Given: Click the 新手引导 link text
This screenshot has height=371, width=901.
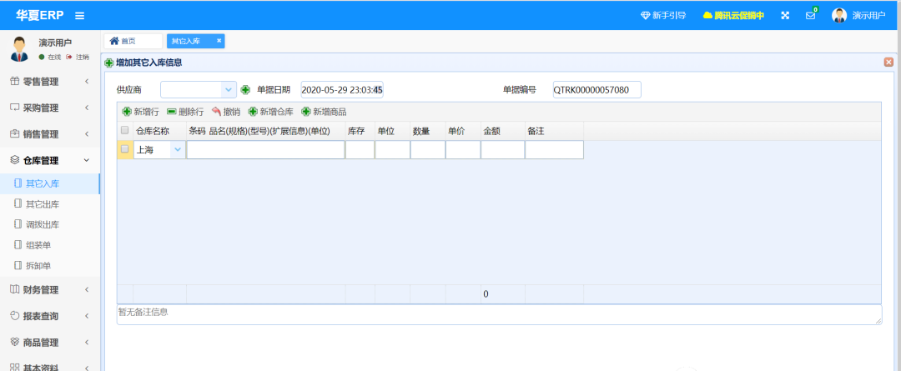Looking at the screenshot, I should coord(669,16).
